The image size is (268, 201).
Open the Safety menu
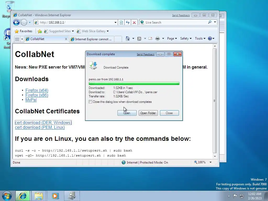[x=186, y=38]
